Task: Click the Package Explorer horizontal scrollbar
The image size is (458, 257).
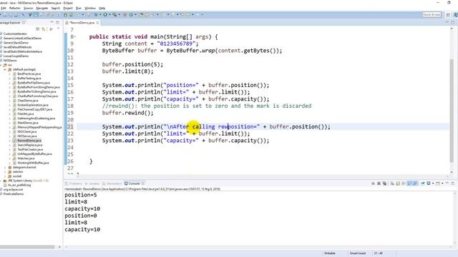Action: click(27, 247)
